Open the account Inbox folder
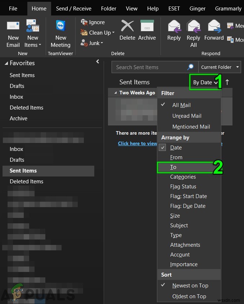This screenshot has height=304, width=244. click(x=17, y=149)
